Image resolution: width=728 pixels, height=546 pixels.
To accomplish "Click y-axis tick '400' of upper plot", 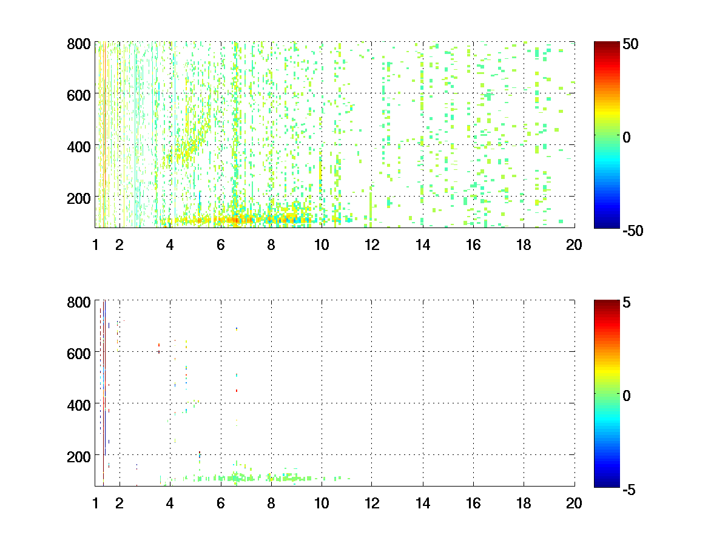I will coord(79,146).
